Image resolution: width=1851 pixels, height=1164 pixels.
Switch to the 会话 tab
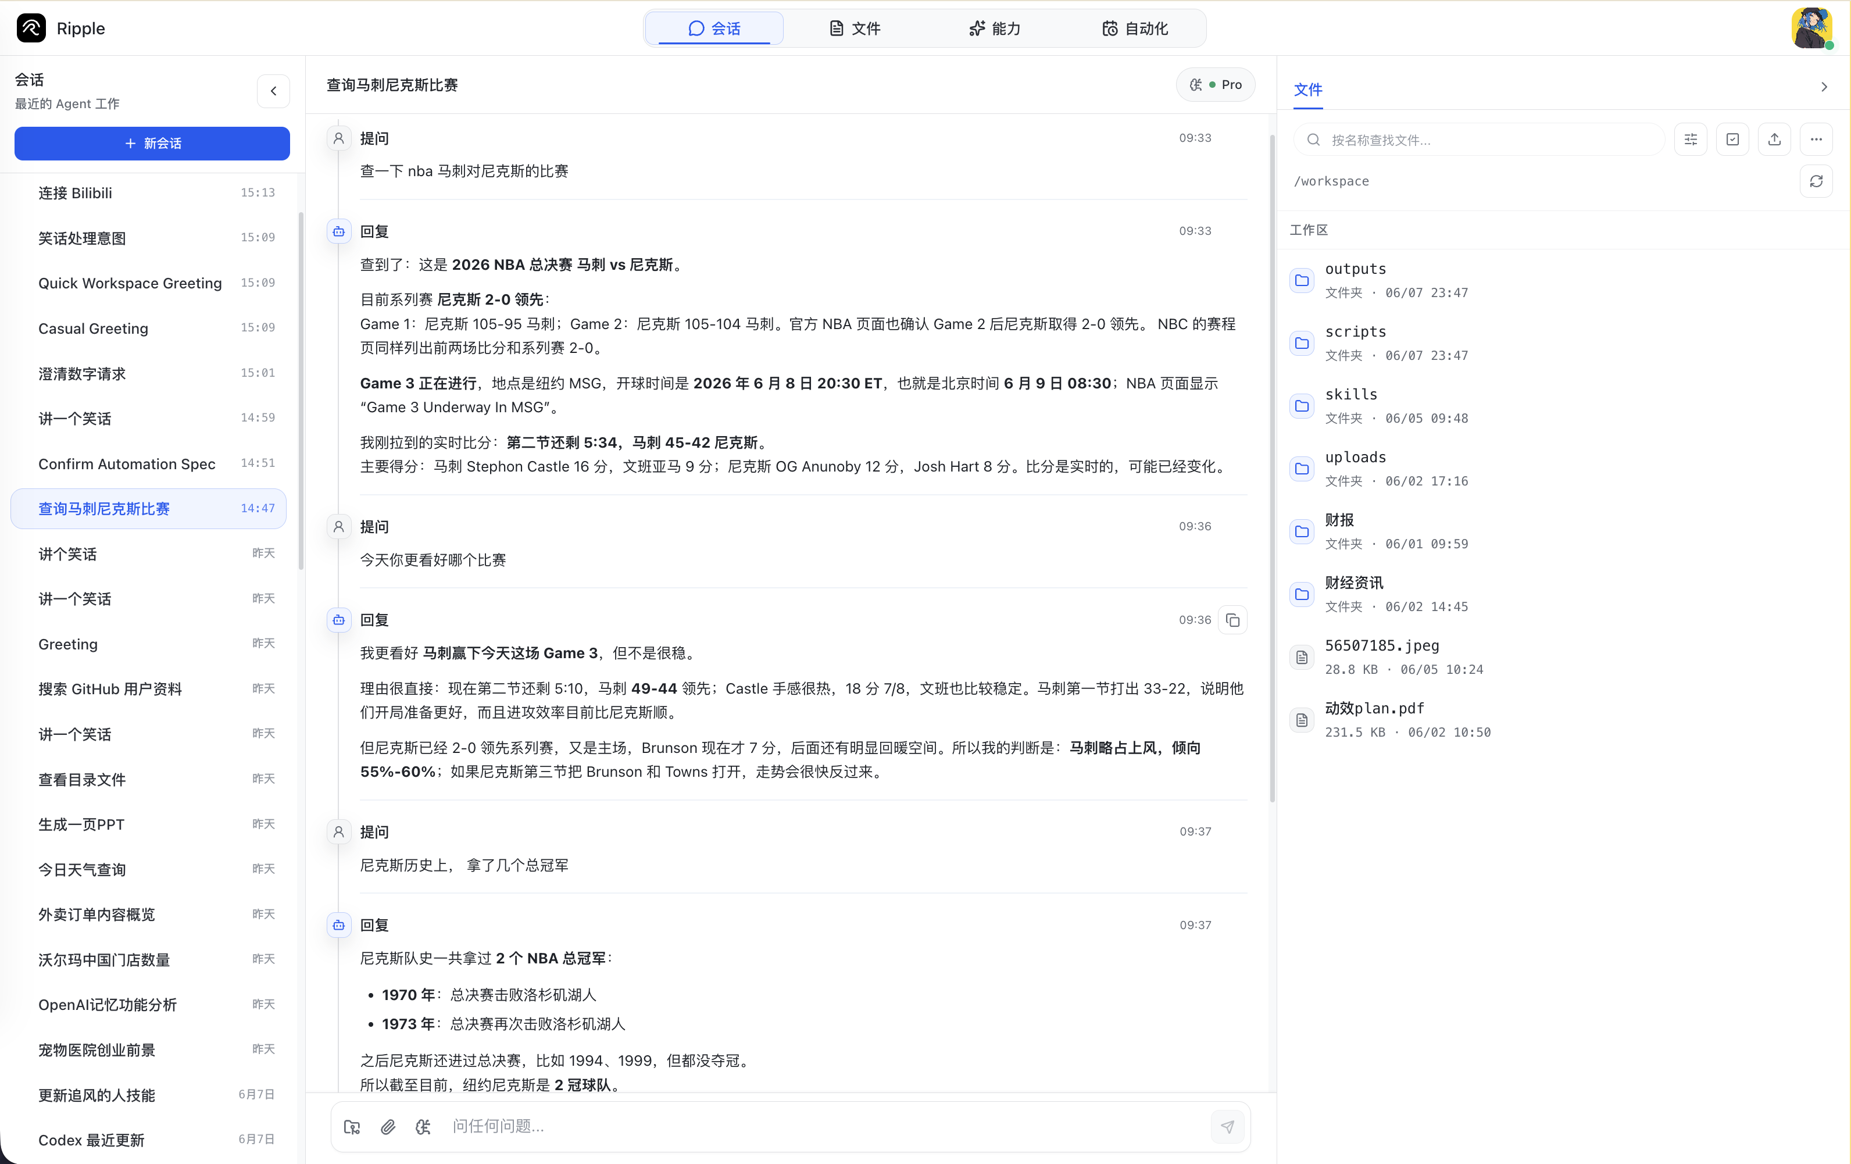click(714, 28)
